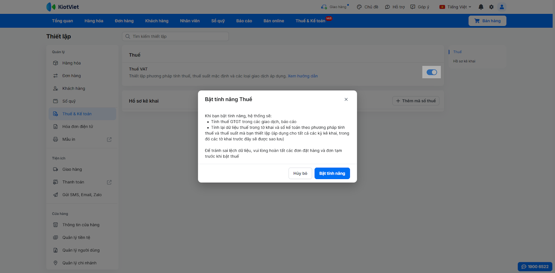The width and height of the screenshot is (555, 273).
Task: Close the Bật tính năng Thuế dialog
Action: coord(346,99)
